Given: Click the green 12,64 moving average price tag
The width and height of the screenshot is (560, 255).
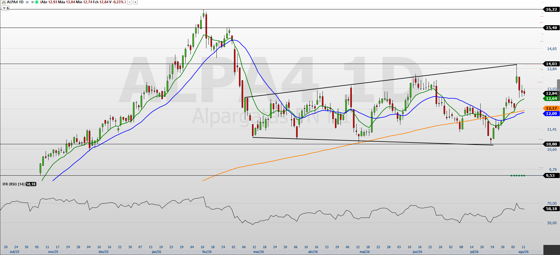Looking at the screenshot, I should pyautogui.click(x=551, y=98).
